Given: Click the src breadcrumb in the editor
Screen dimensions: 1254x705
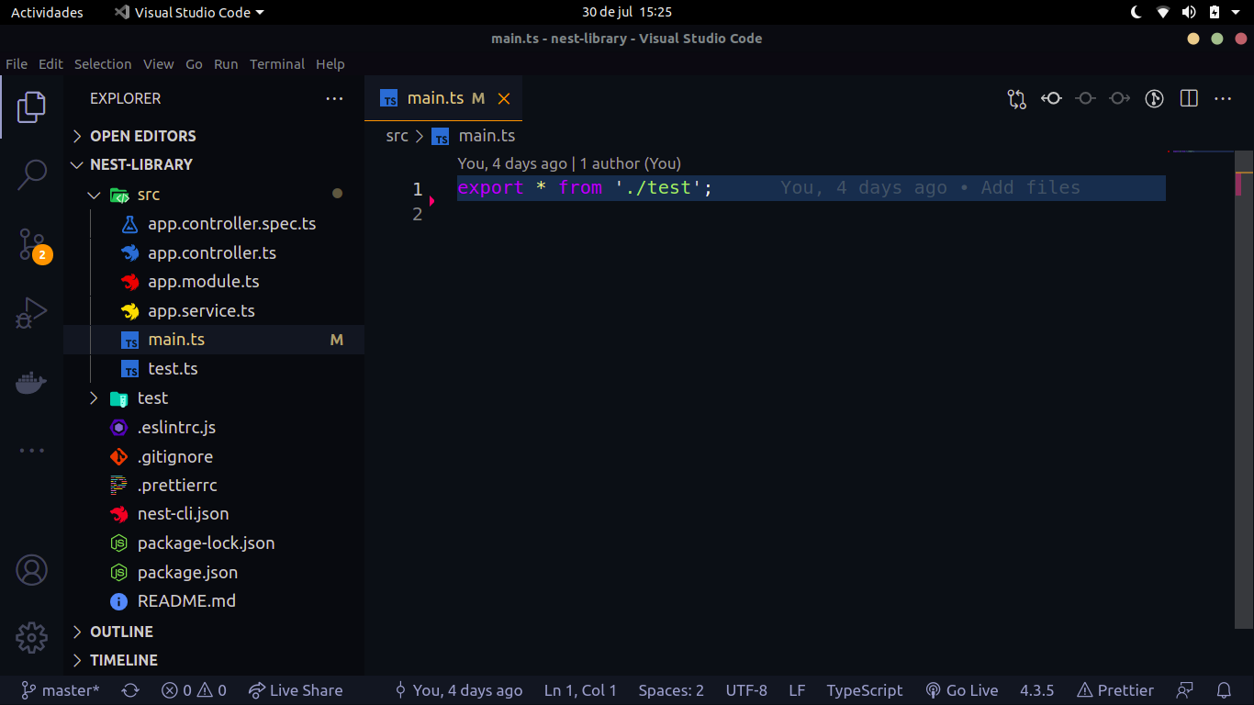Looking at the screenshot, I should click(397, 136).
